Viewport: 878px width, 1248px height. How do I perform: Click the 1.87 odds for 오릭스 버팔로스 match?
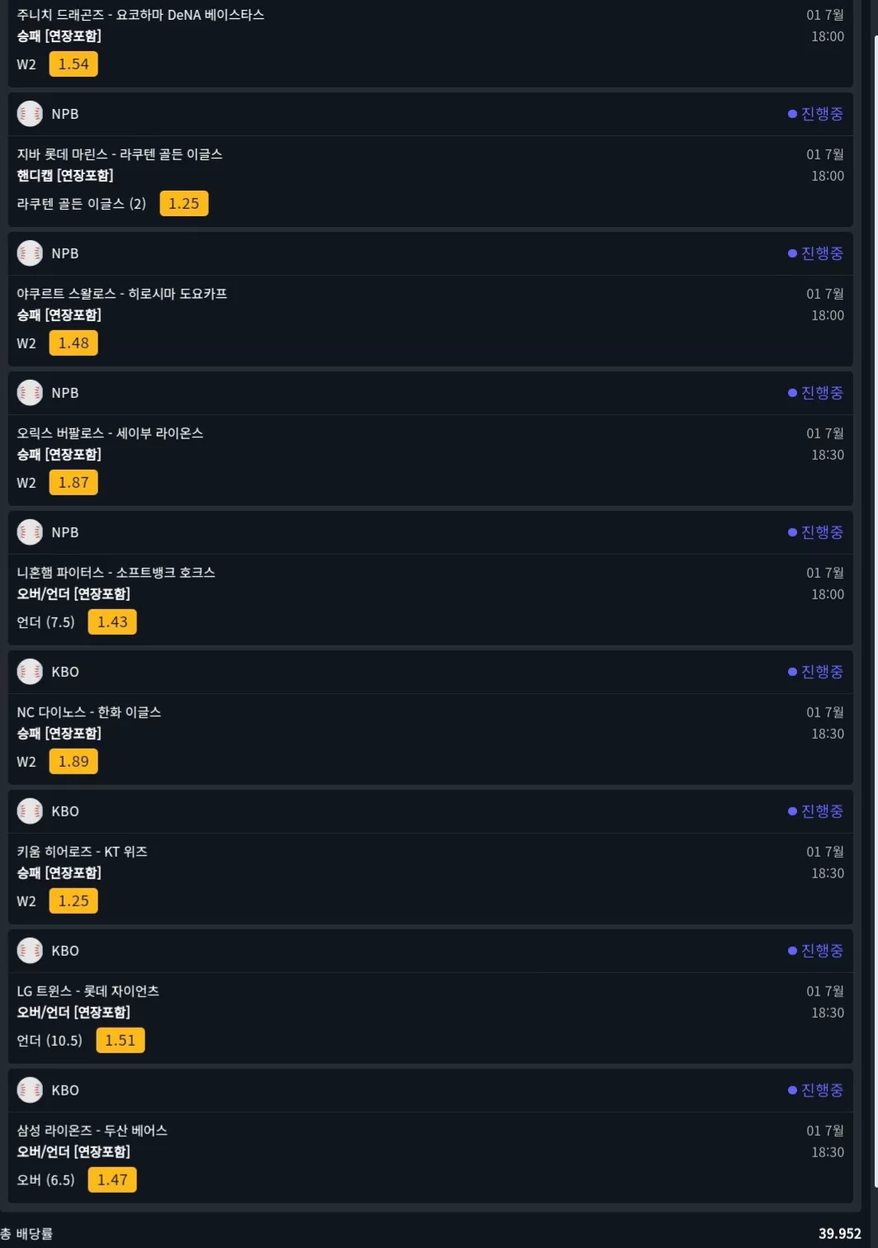(73, 483)
